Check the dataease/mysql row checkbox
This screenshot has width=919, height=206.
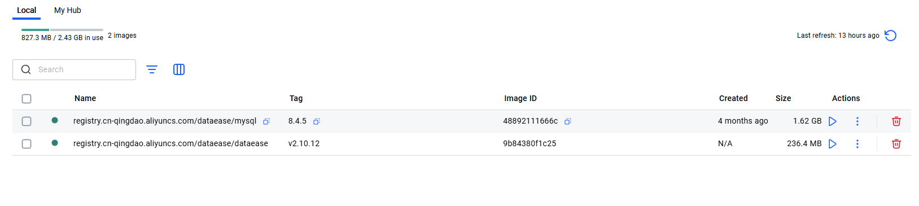27,121
